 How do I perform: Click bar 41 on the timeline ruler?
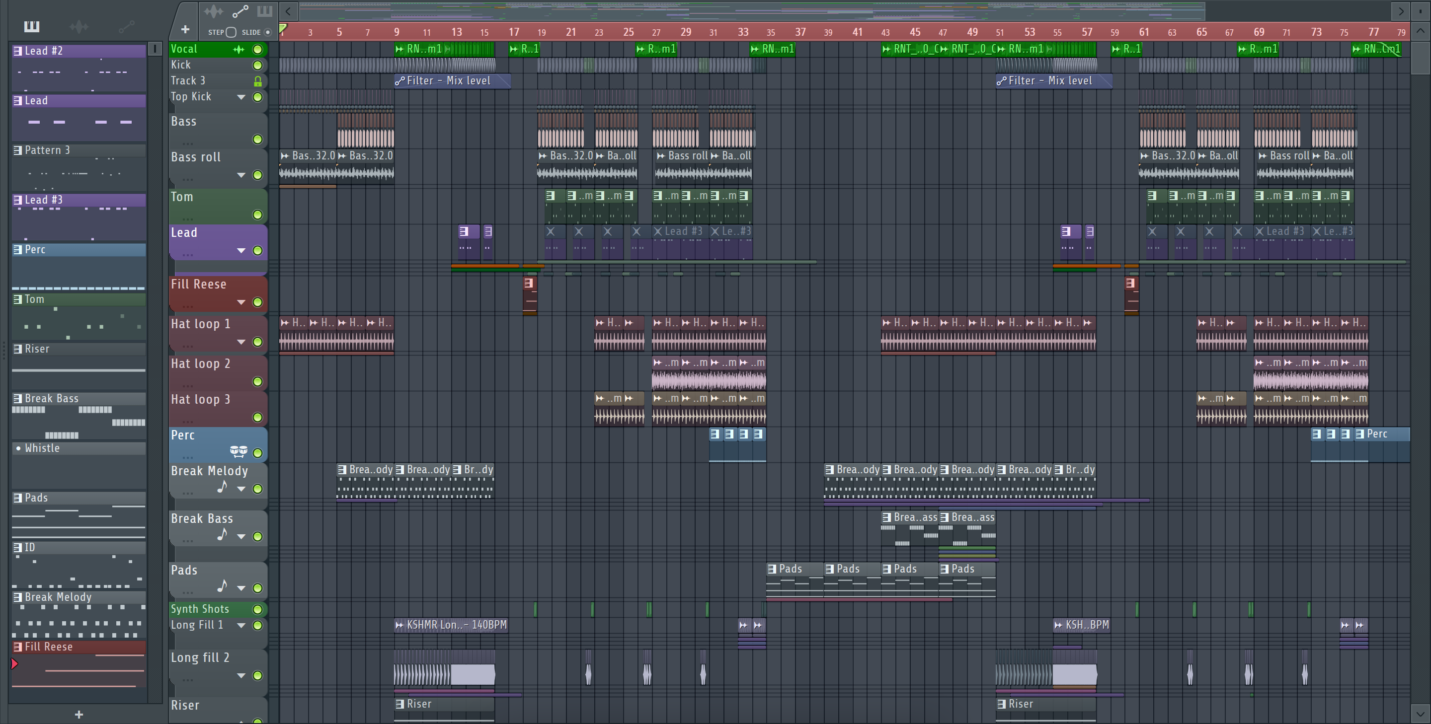pos(857,32)
